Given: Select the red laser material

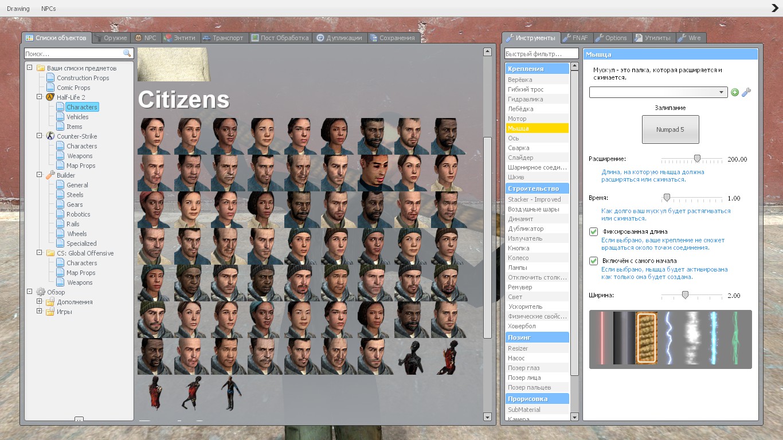Looking at the screenshot, I should [602, 338].
